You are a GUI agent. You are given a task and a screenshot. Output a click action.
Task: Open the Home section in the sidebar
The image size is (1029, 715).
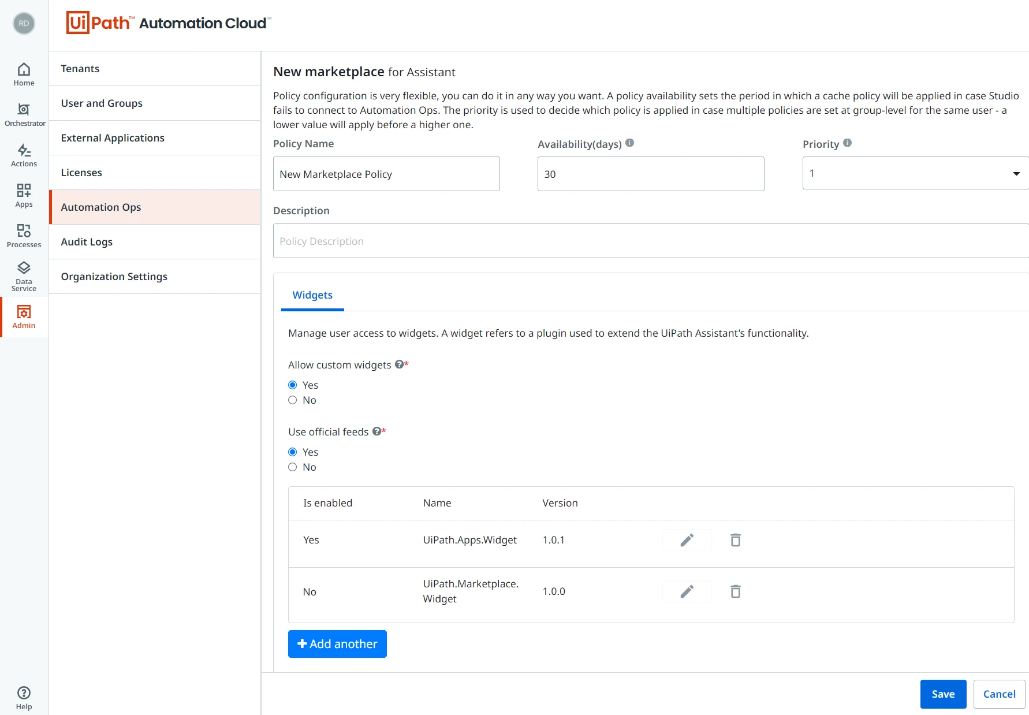coord(24,75)
